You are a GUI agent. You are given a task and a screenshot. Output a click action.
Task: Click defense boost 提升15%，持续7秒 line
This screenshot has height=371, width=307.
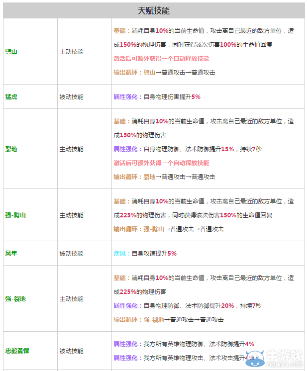tap(188, 149)
